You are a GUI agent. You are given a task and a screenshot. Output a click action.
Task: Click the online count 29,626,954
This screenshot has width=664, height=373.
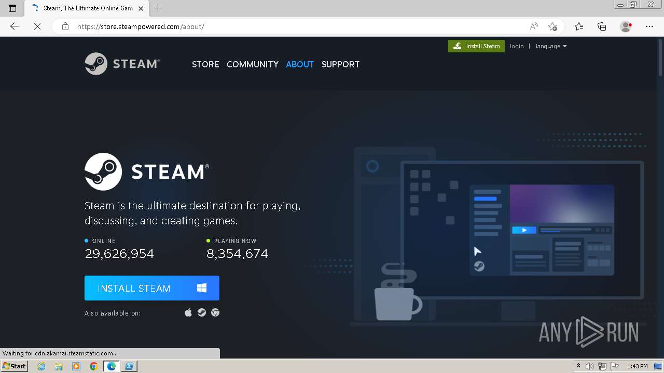click(119, 254)
